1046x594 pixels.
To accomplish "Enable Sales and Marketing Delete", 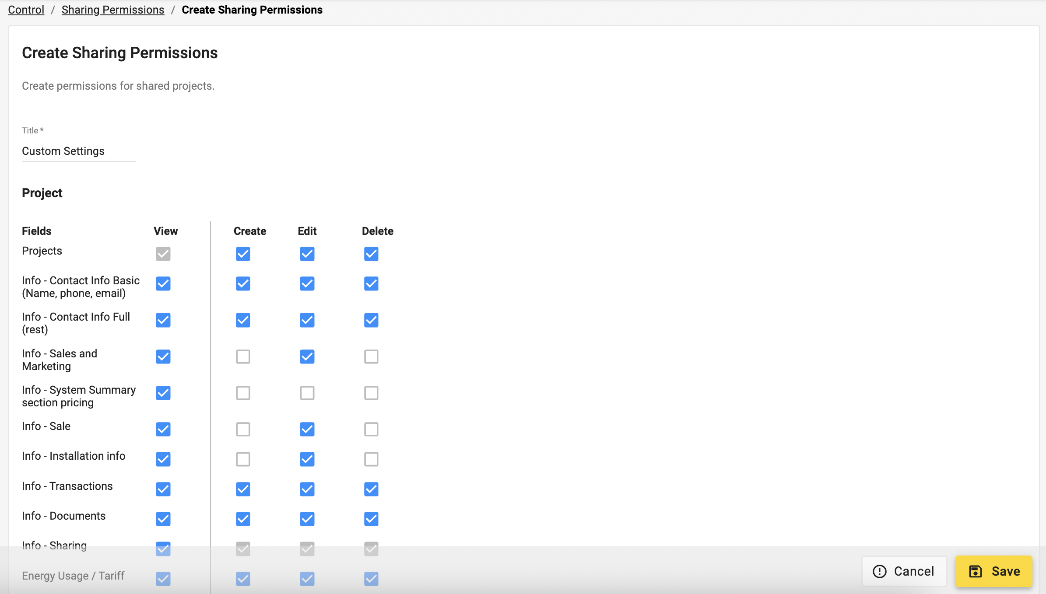I will point(371,356).
